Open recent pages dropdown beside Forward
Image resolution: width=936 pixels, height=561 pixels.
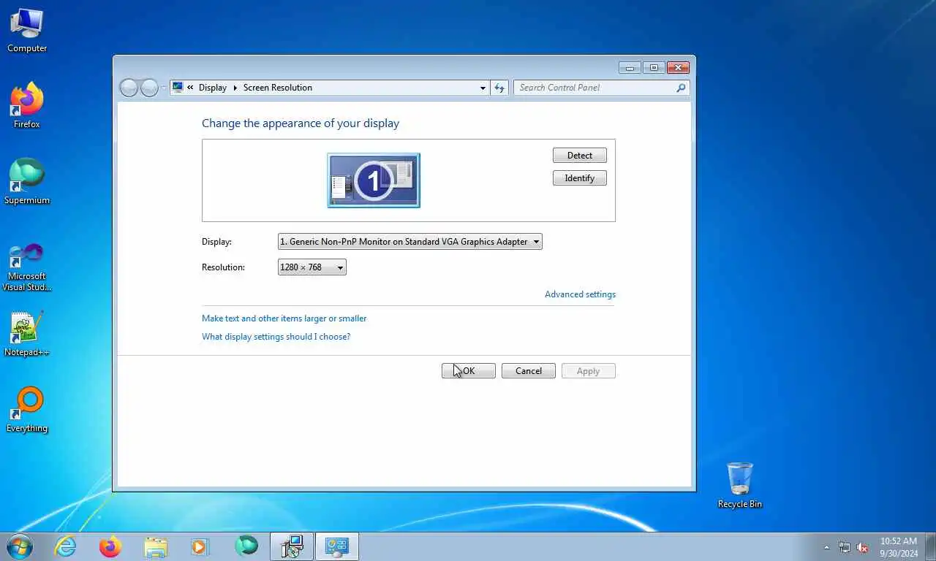coord(164,88)
